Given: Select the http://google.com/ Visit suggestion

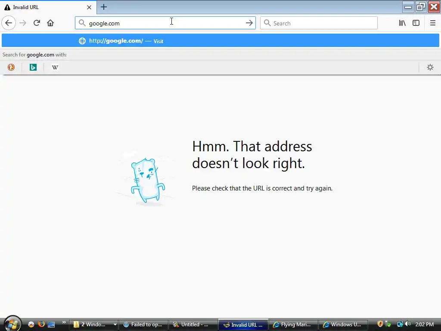Looking at the screenshot, I should tap(220, 41).
